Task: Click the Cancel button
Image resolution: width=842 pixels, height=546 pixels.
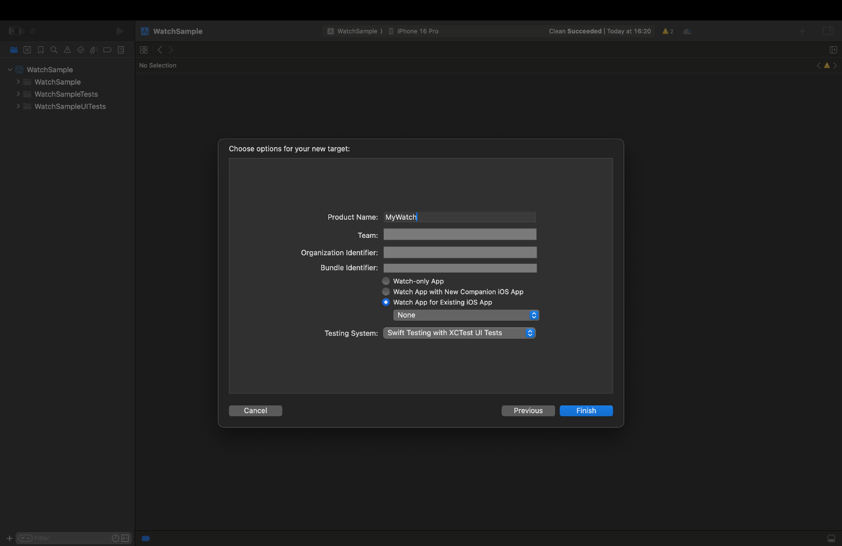Action: pyautogui.click(x=256, y=411)
